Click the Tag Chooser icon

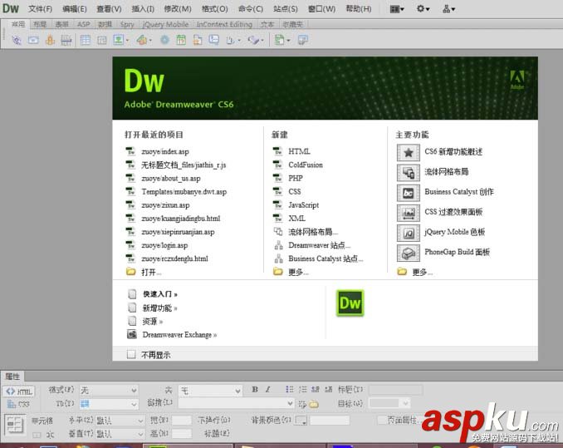click(x=303, y=40)
